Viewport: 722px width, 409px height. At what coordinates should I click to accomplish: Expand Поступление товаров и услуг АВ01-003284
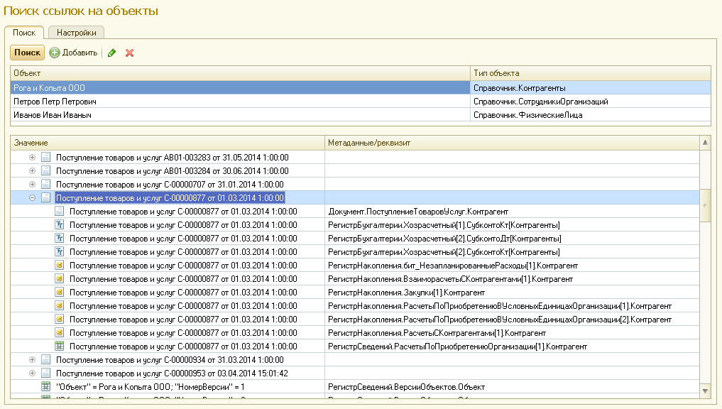pyautogui.click(x=32, y=171)
